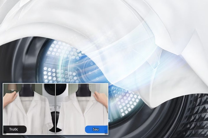Click the black "Trước" label
The width and height of the screenshot is (208, 138).
(x=15, y=129)
